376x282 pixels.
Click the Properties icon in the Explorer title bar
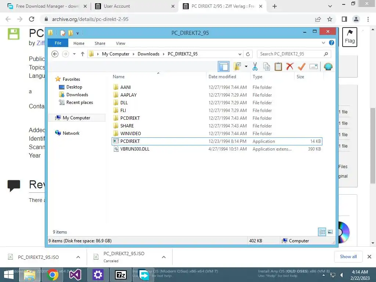tap(62, 33)
